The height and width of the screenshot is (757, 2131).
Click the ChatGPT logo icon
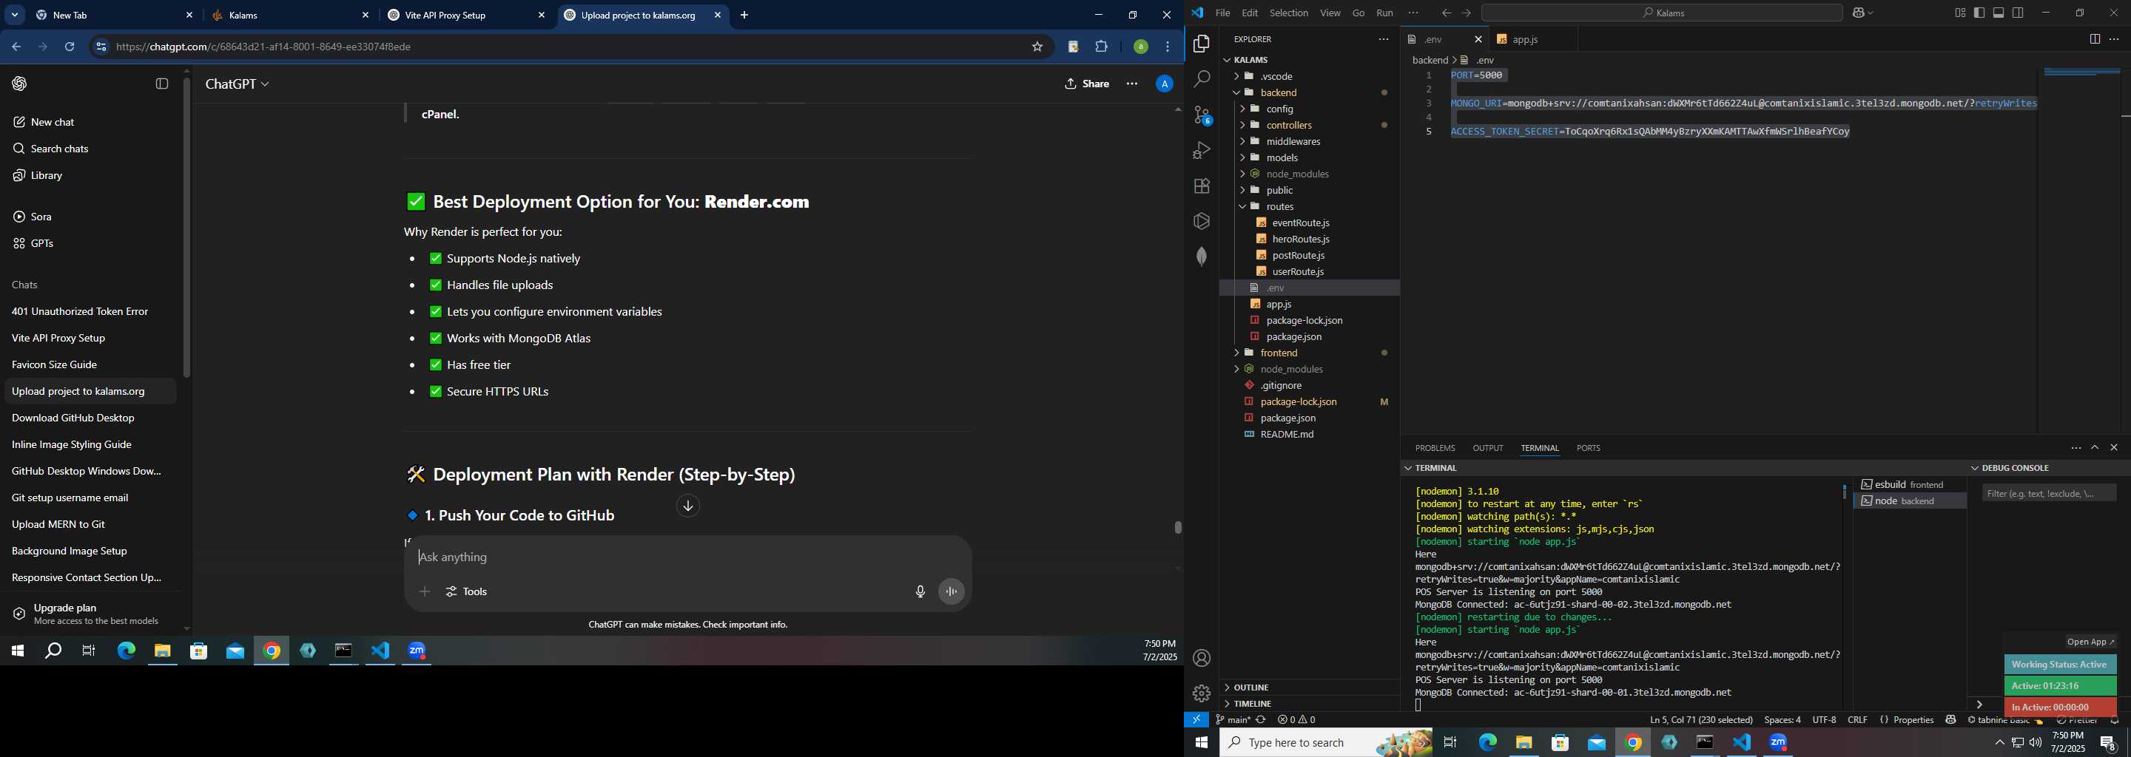(20, 84)
